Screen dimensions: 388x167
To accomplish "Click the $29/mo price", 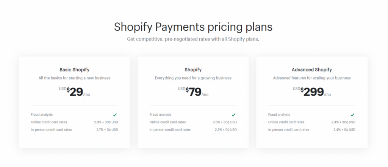I will 75,92.
